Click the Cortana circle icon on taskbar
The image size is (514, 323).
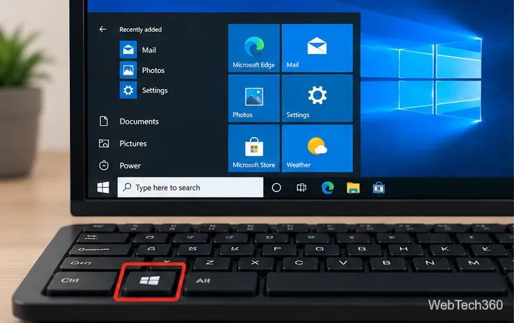pyautogui.click(x=277, y=188)
